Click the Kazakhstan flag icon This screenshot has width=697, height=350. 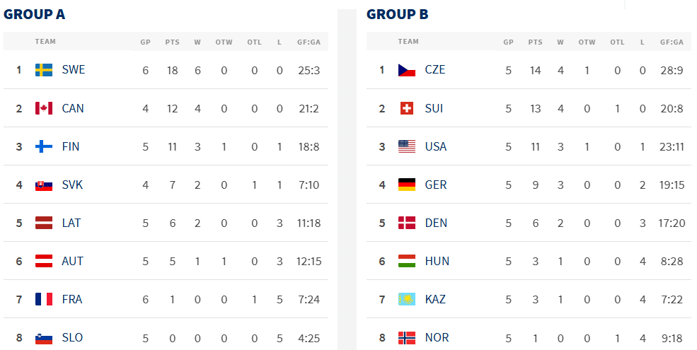pyautogui.click(x=407, y=299)
